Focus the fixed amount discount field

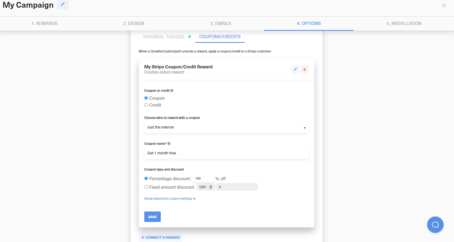(237, 187)
